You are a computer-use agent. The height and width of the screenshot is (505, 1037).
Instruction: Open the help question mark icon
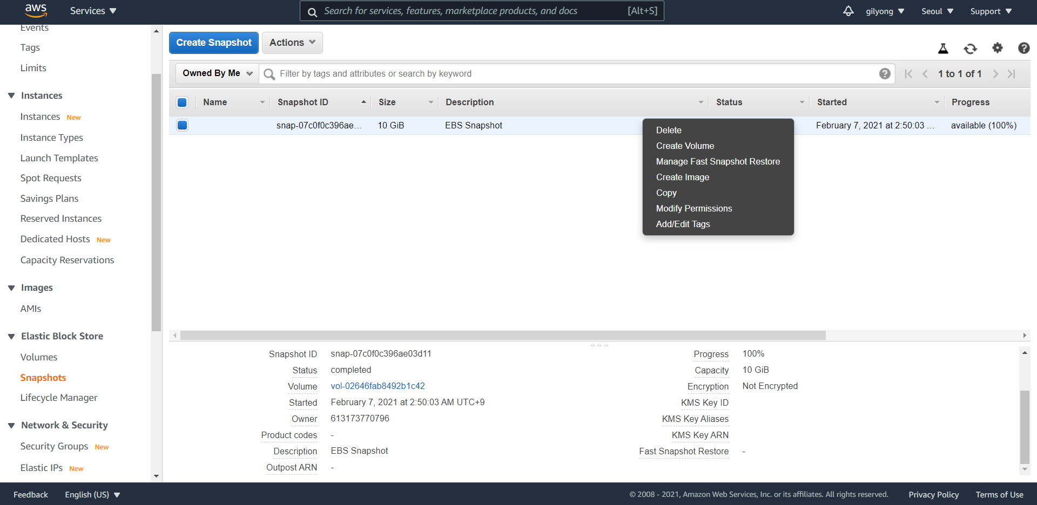pyautogui.click(x=1023, y=48)
